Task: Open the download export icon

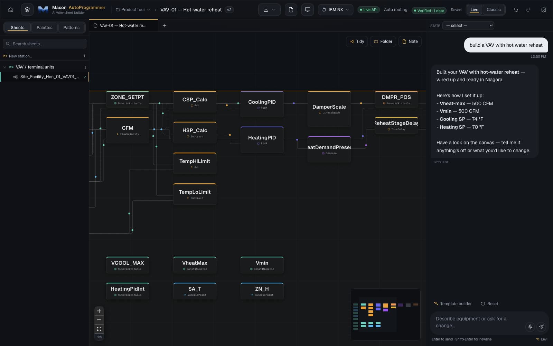Action: tap(266, 10)
